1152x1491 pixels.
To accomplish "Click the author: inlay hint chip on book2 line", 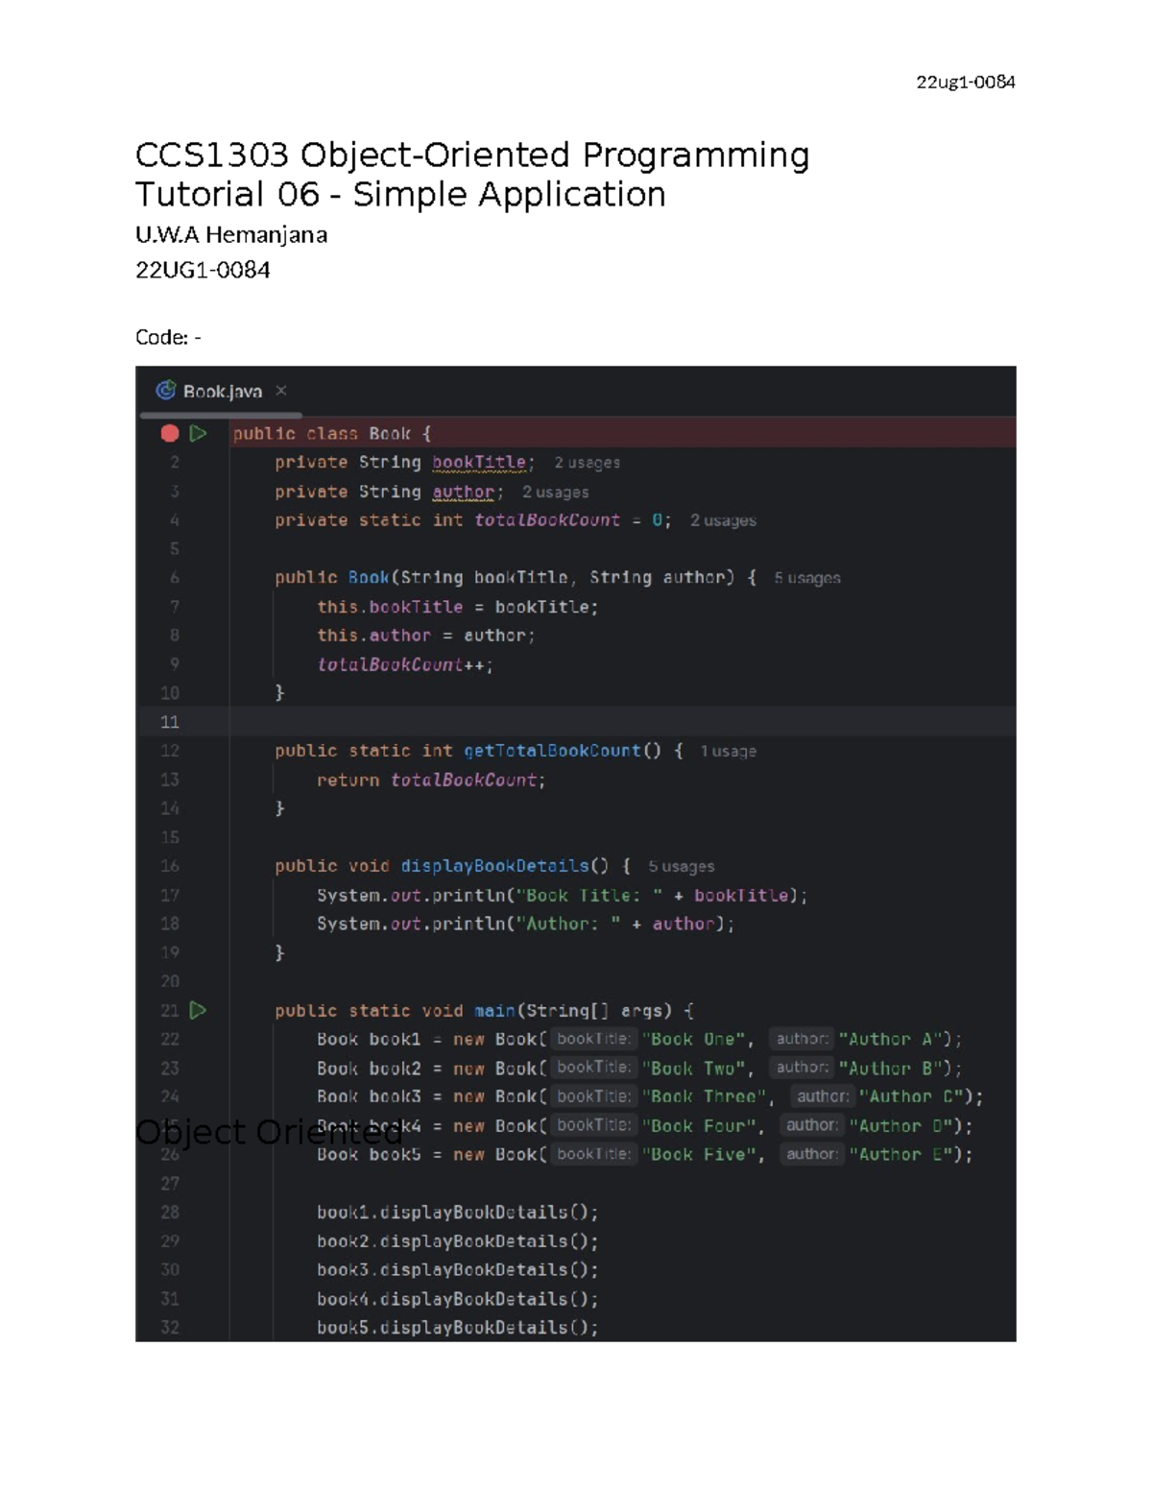I will point(800,1067).
